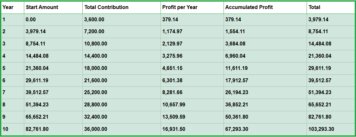356x137 pixels.
Task: Select accumulated profit 6,960.04 cell
Action: click(235, 56)
